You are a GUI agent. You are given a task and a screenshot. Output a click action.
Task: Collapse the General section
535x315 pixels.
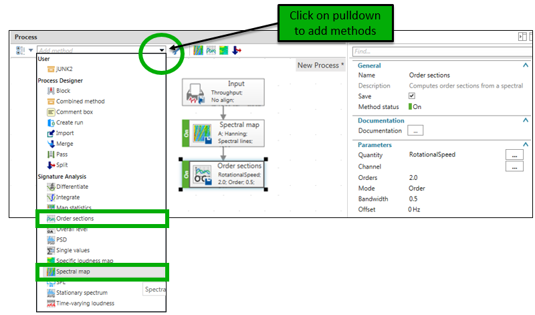[x=523, y=66]
